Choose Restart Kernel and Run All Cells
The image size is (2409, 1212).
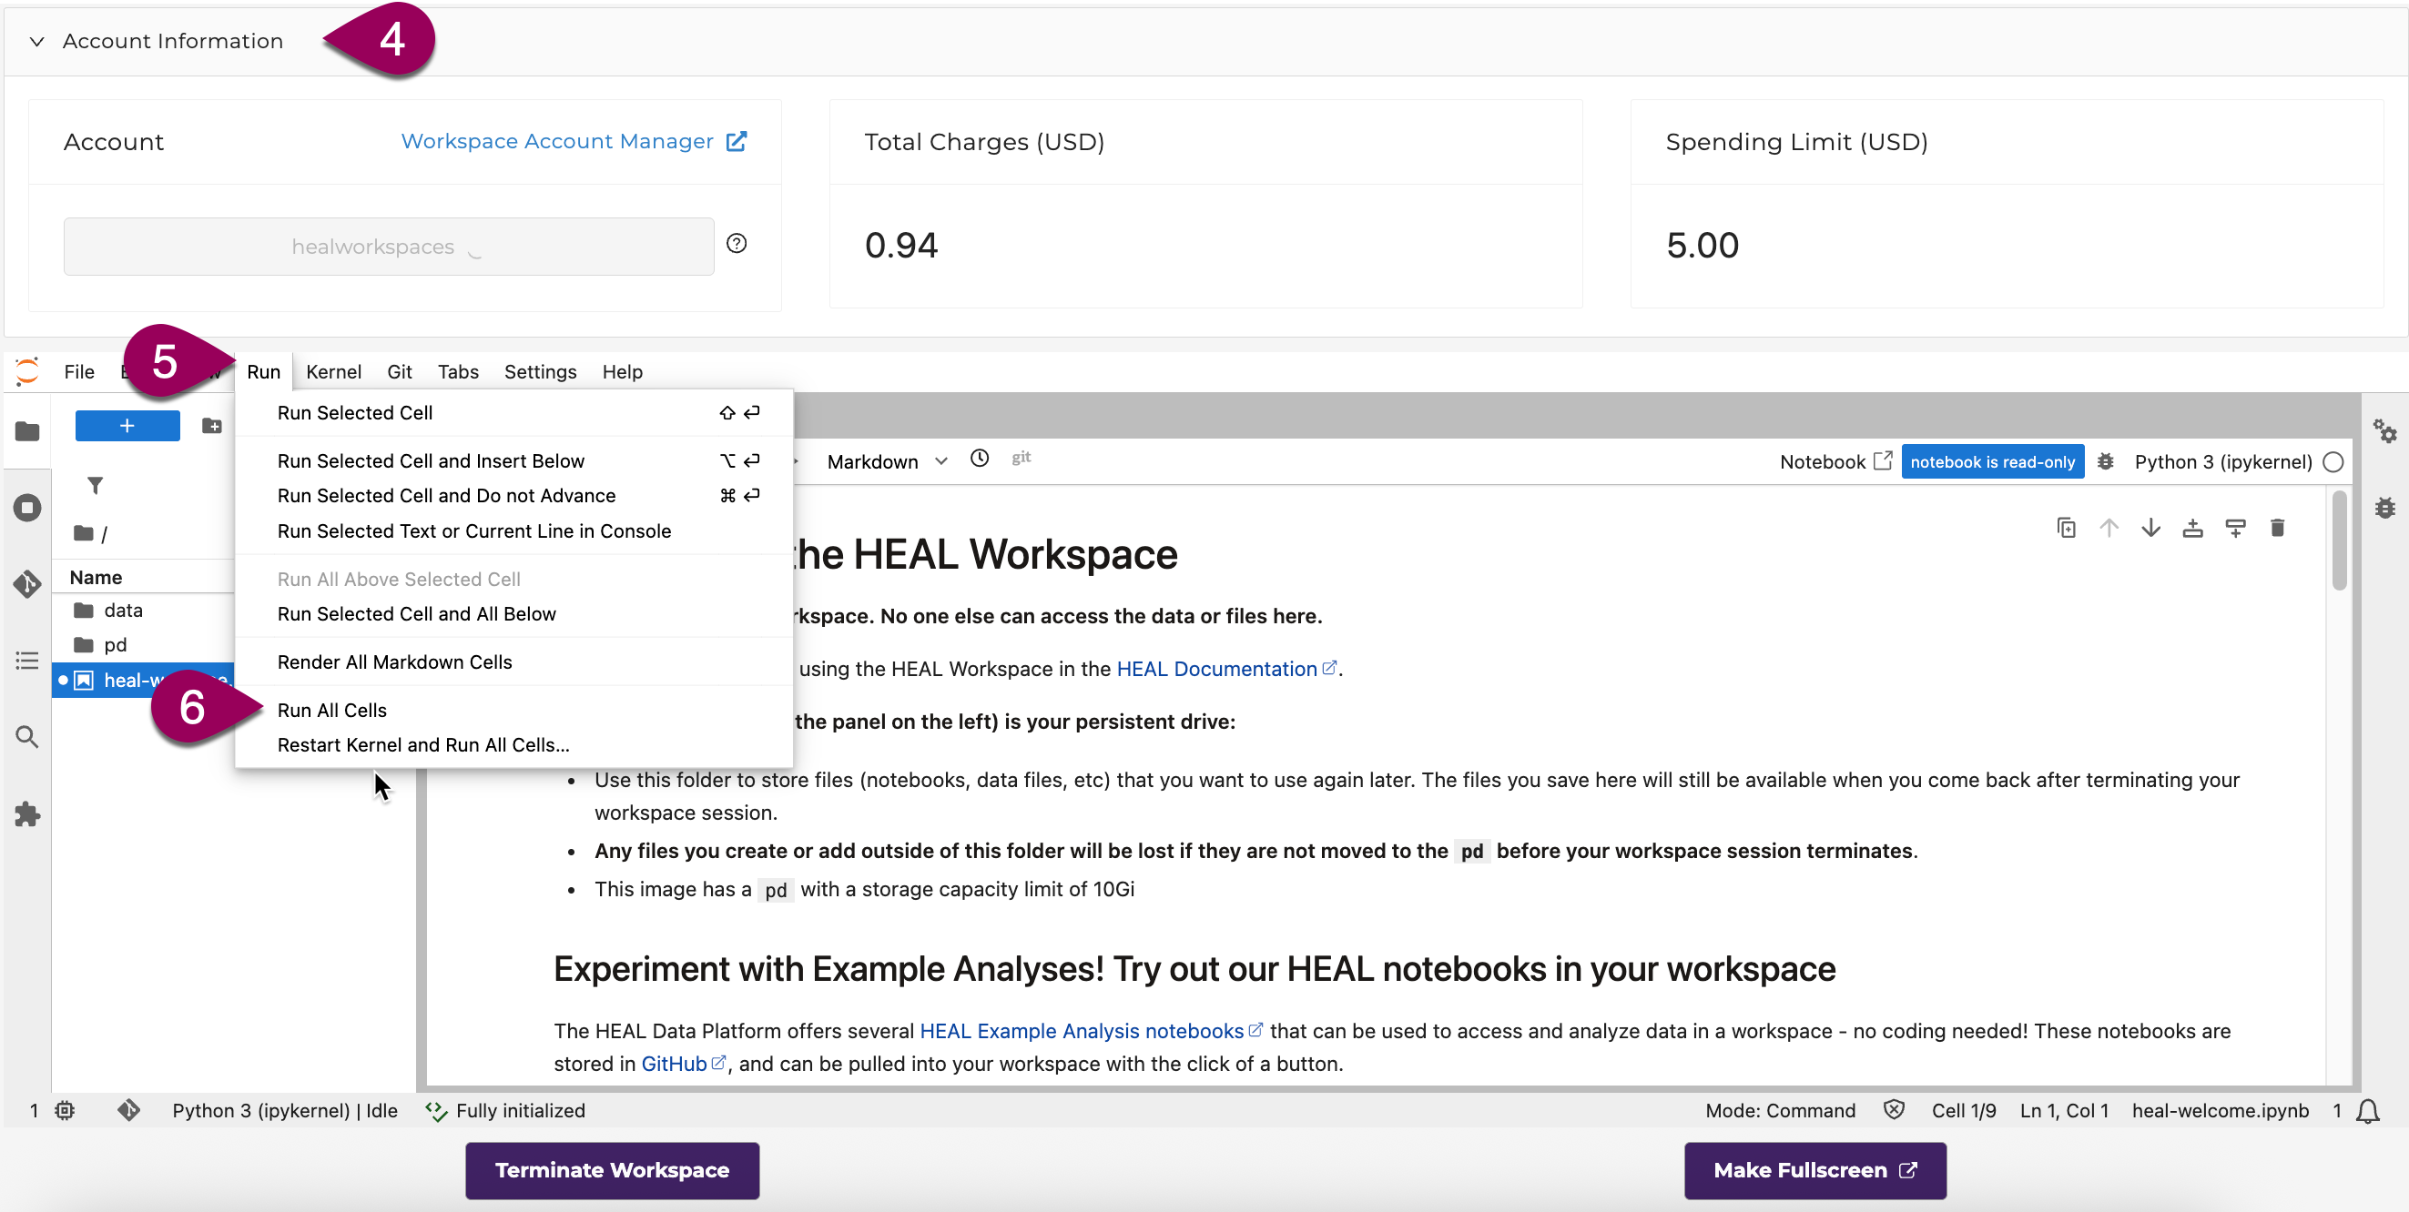514,745
